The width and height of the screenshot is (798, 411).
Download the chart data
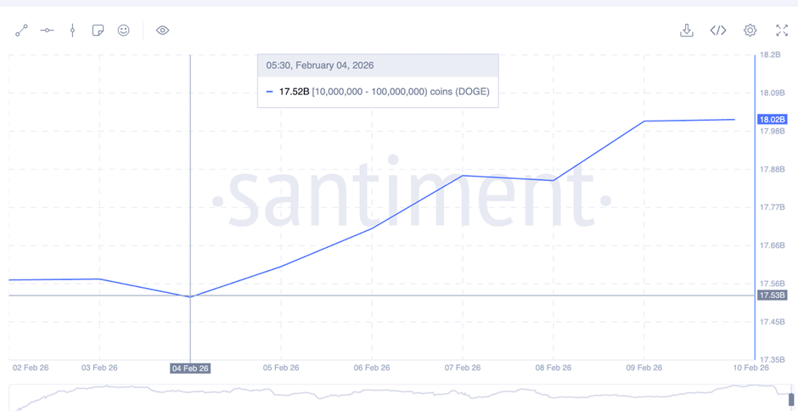pyautogui.click(x=687, y=31)
